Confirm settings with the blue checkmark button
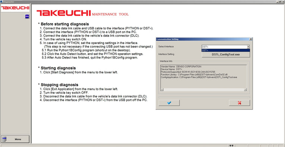The height and width of the screenshot is (147, 285). point(169,103)
